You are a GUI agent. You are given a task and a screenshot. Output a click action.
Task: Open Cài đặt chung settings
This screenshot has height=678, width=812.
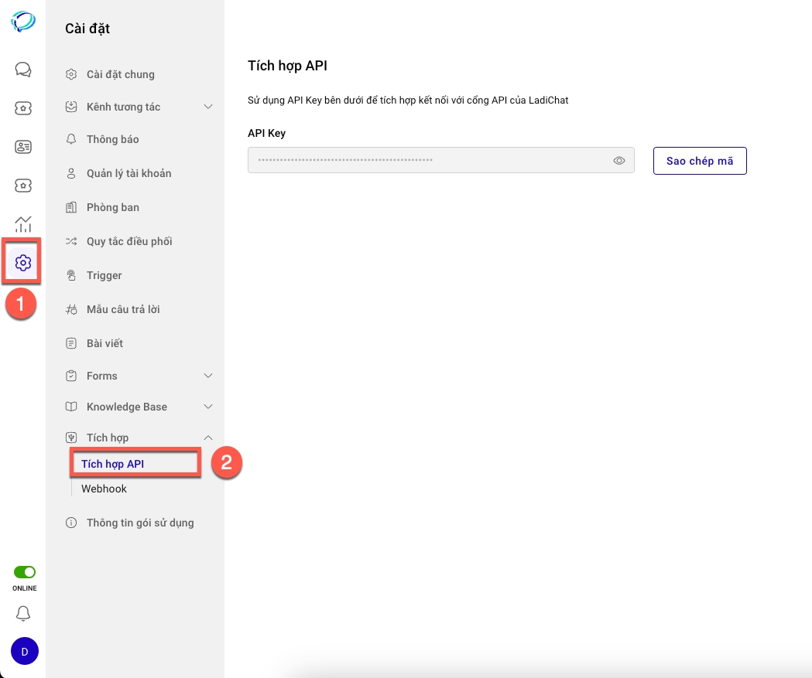pos(120,74)
